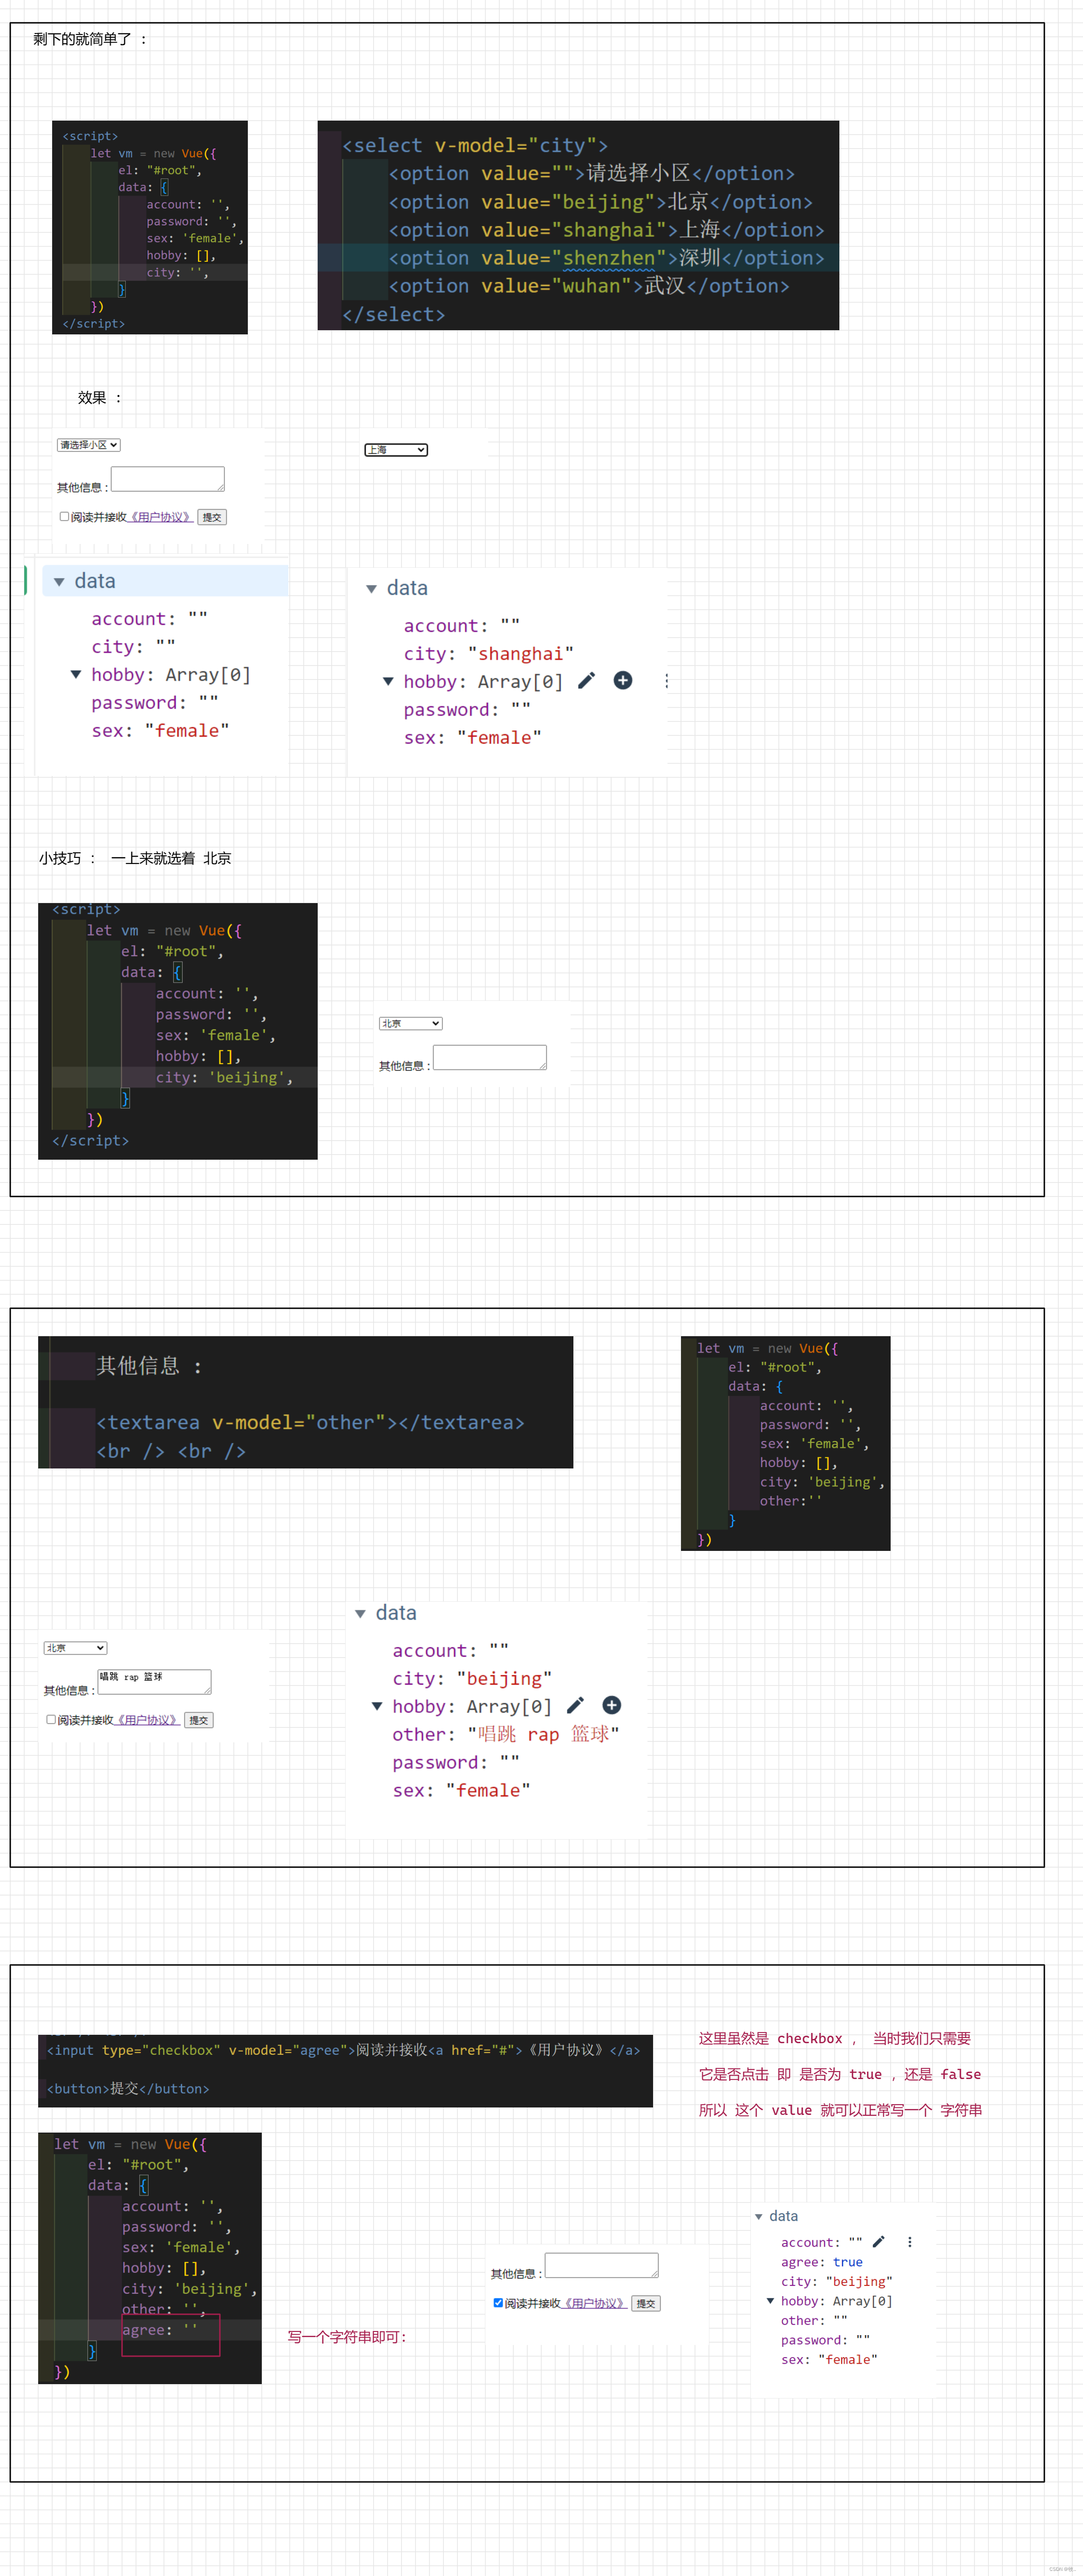Click textarea containing 唱跳 rap 篮球

(154, 1681)
